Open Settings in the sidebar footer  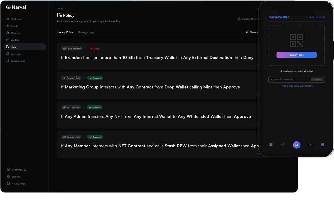click(x=14, y=177)
